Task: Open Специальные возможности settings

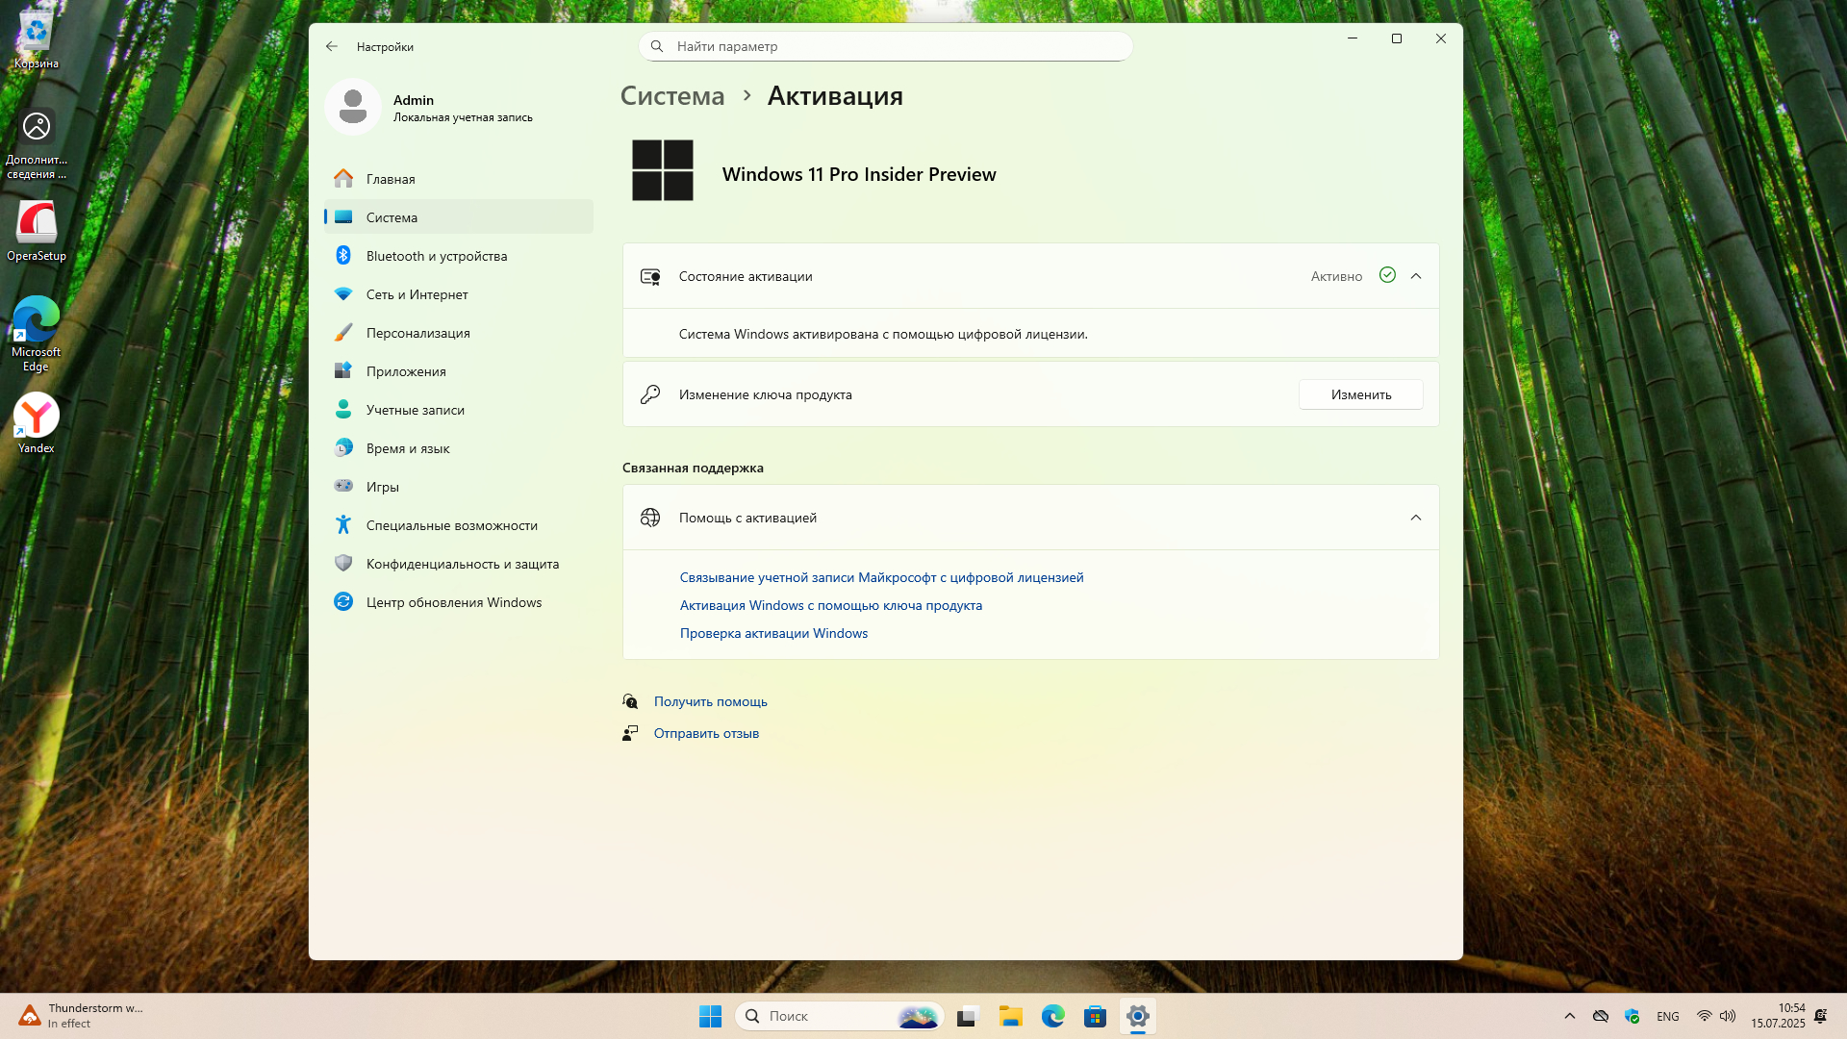Action: pos(451,525)
